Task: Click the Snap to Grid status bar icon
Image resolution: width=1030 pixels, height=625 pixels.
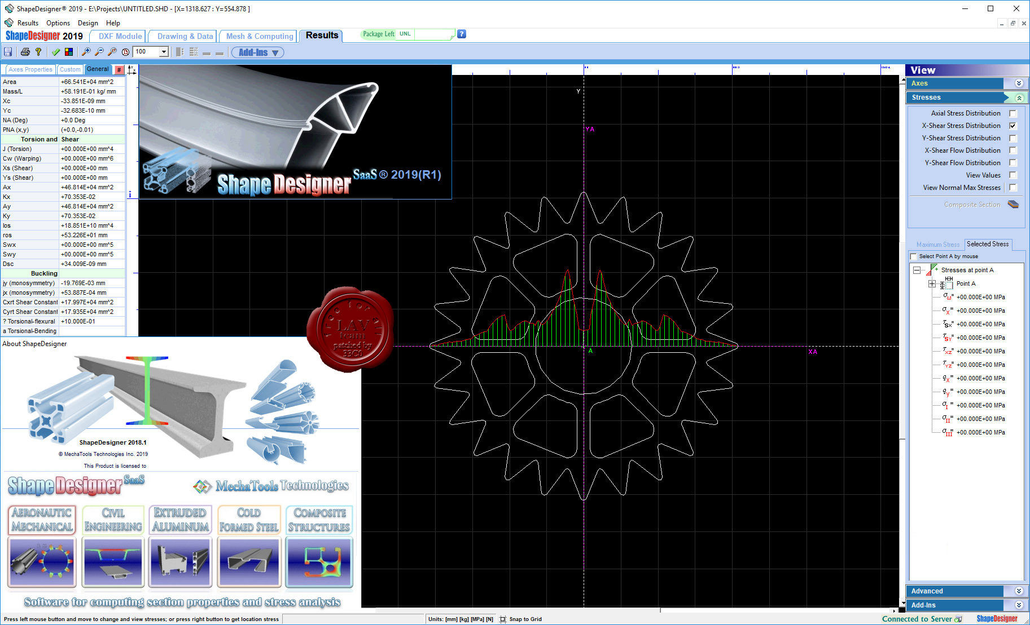Action: point(502,619)
